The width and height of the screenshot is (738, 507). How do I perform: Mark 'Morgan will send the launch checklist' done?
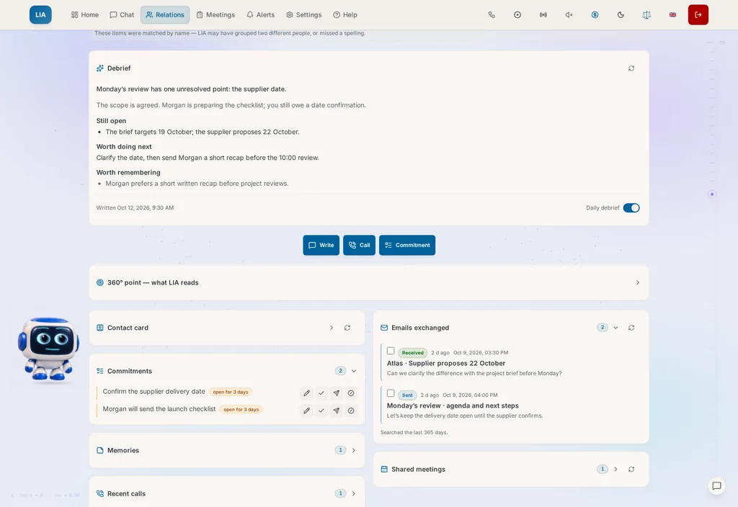point(321,410)
